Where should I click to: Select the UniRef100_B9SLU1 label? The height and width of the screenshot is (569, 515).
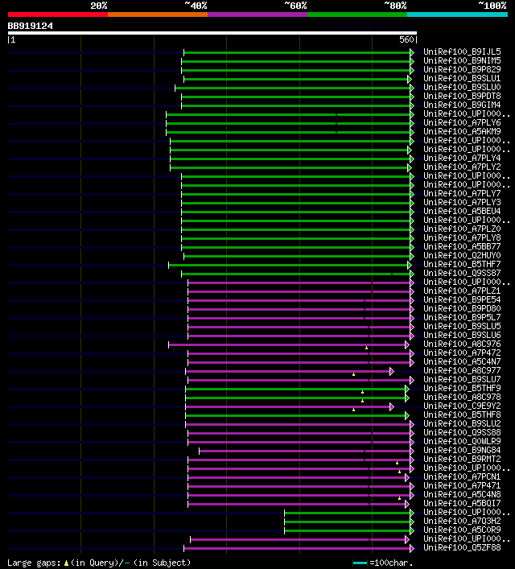(462, 78)
